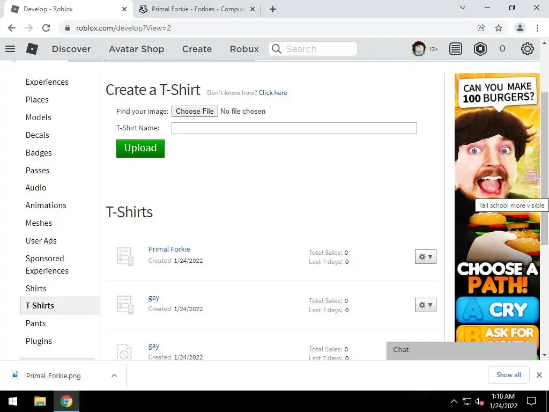Open Discover in the Roblox navbar

click(71, 49)
